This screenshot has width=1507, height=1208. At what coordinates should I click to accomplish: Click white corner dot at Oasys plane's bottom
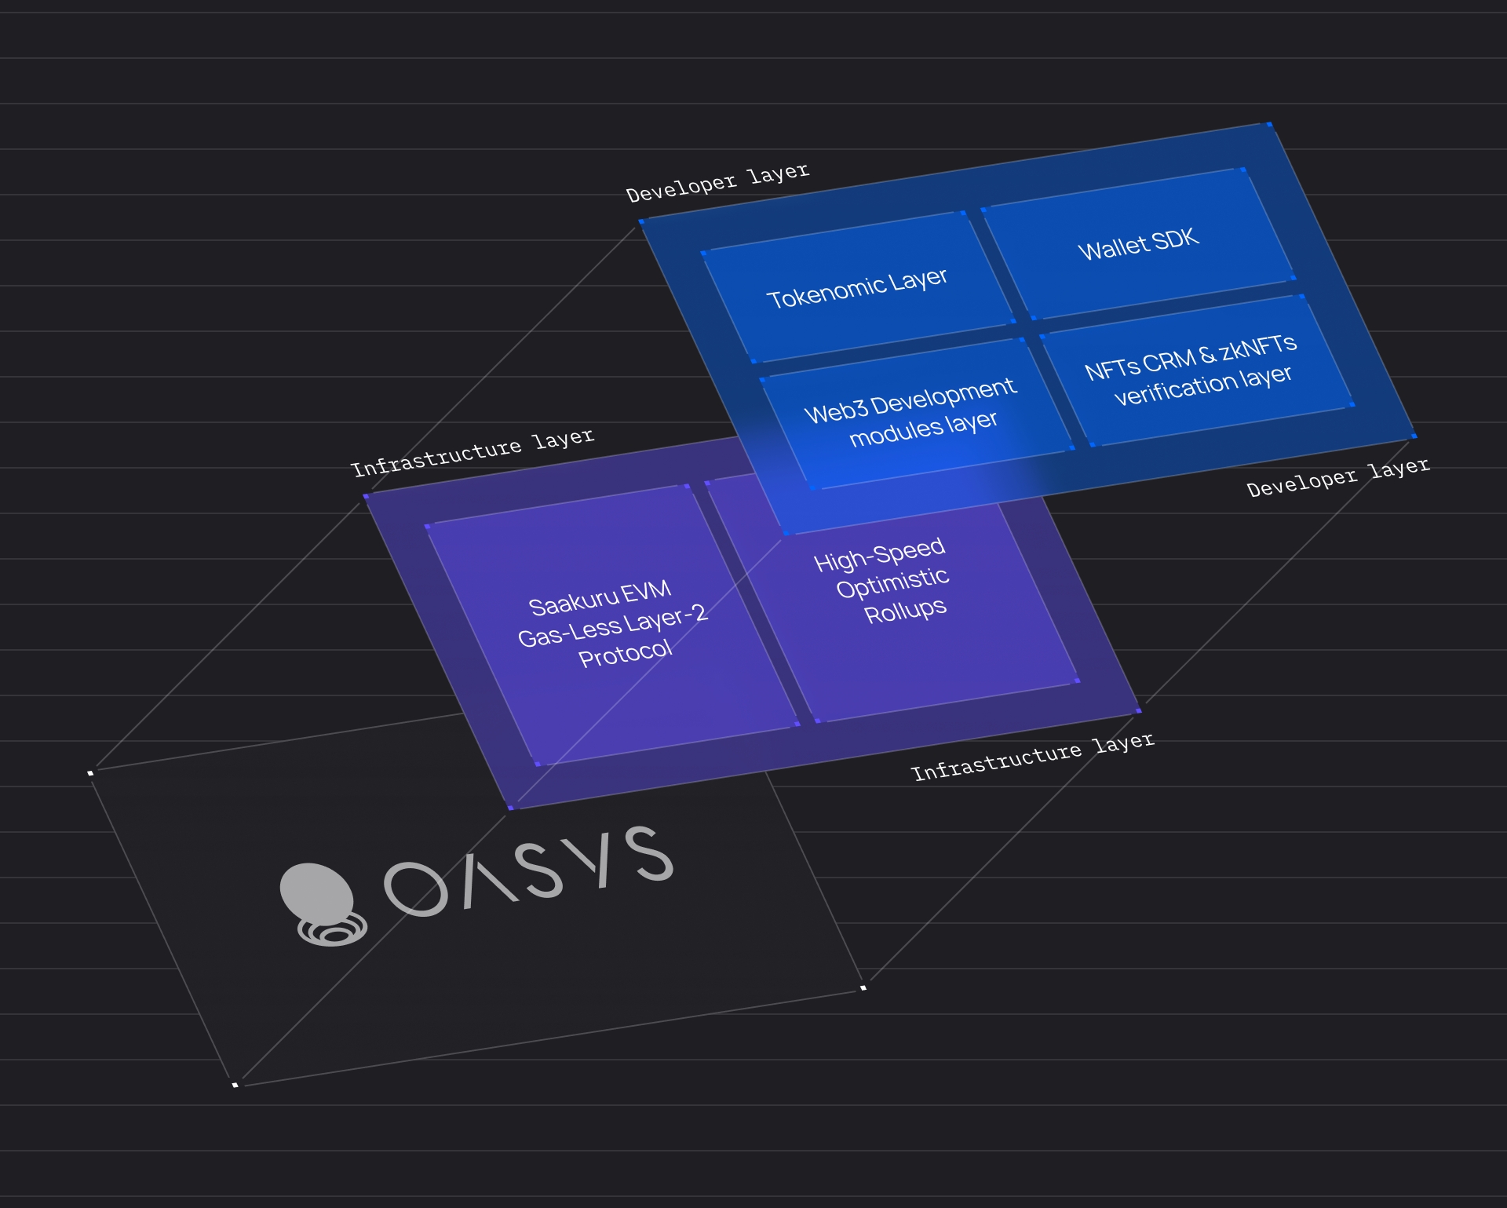(x=235, y=1085)
